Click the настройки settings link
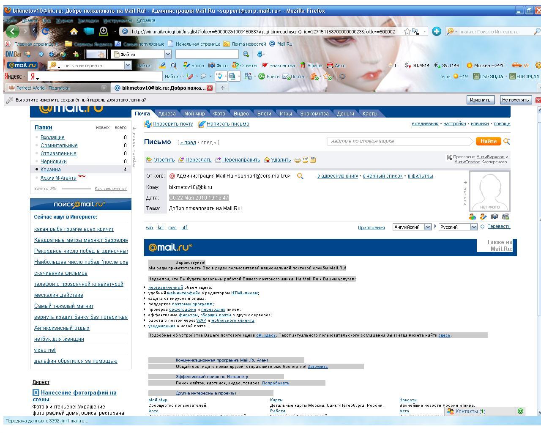The width and height of the screenshot is (541, 433). click(x=455, y=123)
